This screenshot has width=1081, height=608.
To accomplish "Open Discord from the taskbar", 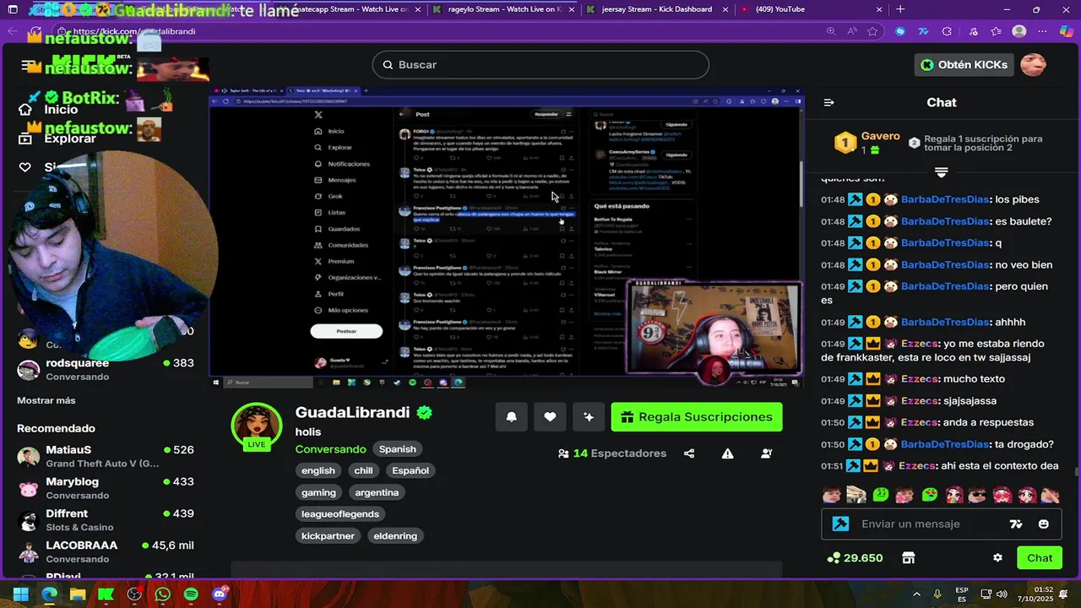I will coord(220,594).
